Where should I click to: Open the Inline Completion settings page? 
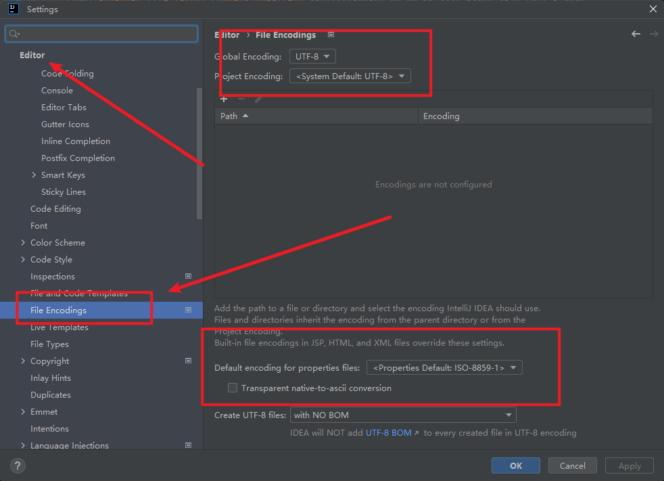[x=76, y=141]
